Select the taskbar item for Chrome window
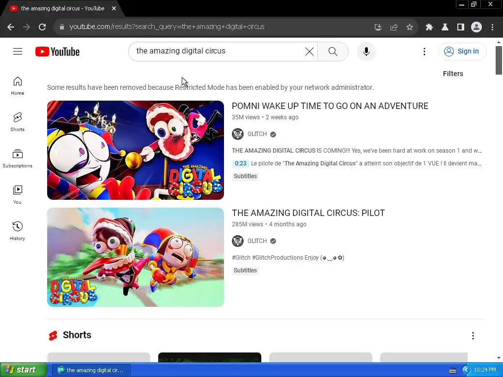 click(91, 370)
